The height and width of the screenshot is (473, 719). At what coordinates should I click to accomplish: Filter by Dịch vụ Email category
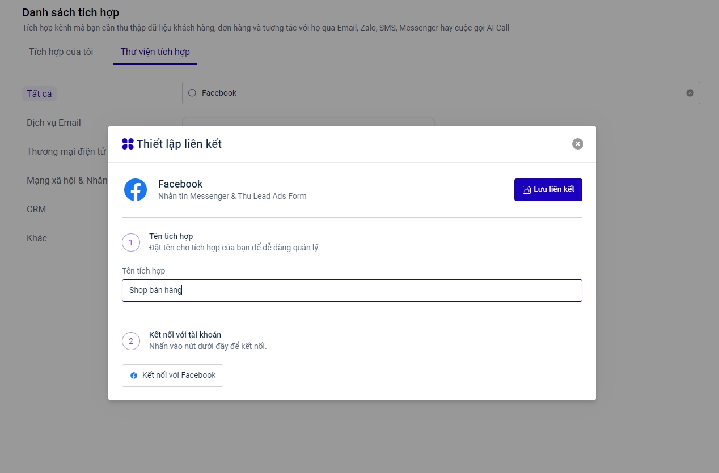coord(54,122)
